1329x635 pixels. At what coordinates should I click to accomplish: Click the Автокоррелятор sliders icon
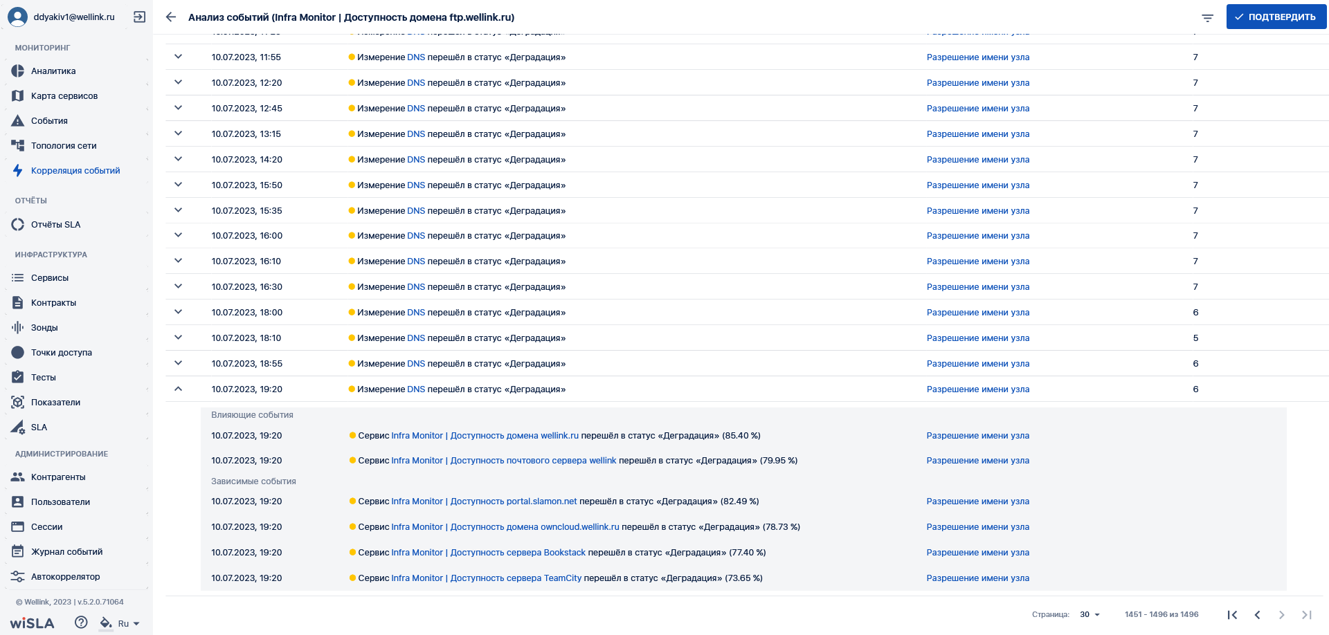click(18, 577)
